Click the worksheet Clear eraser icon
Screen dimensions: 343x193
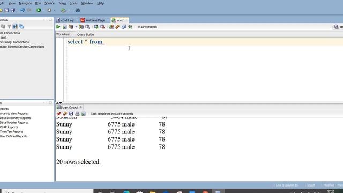[x=117, y=27]
